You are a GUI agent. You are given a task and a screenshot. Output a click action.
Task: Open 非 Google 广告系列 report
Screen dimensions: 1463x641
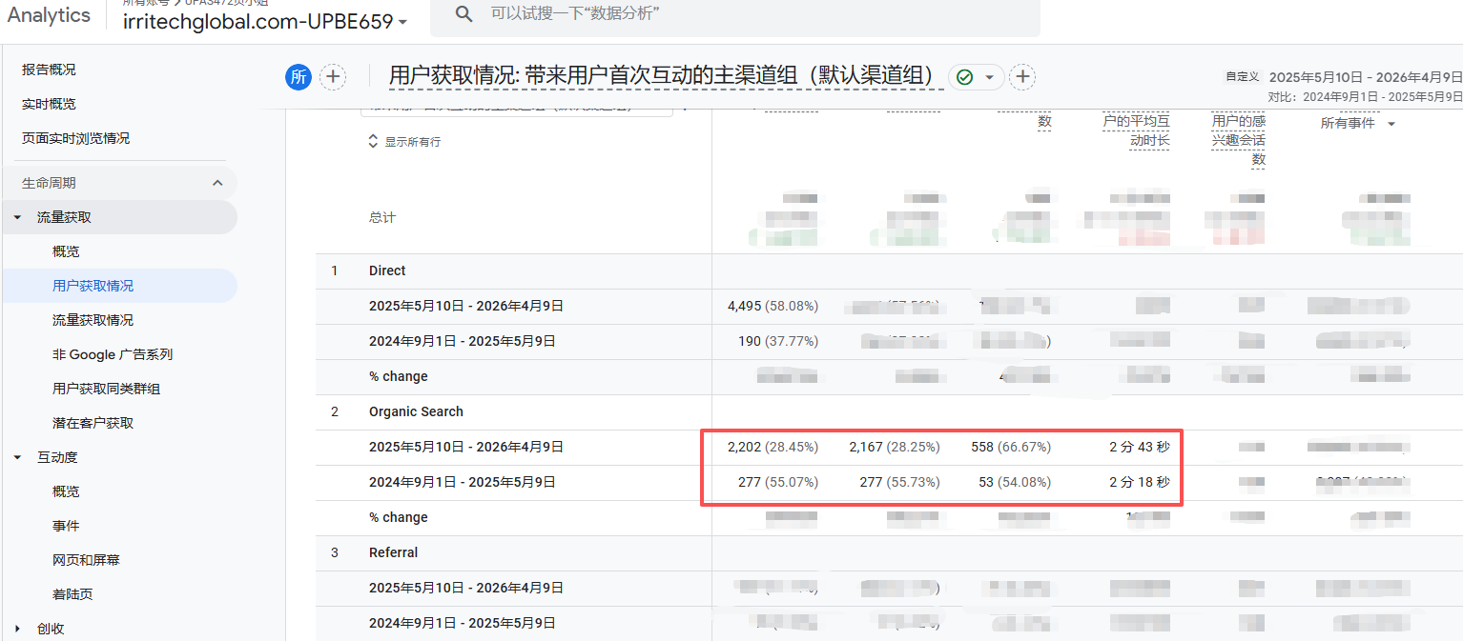click(x=113, y=354)
